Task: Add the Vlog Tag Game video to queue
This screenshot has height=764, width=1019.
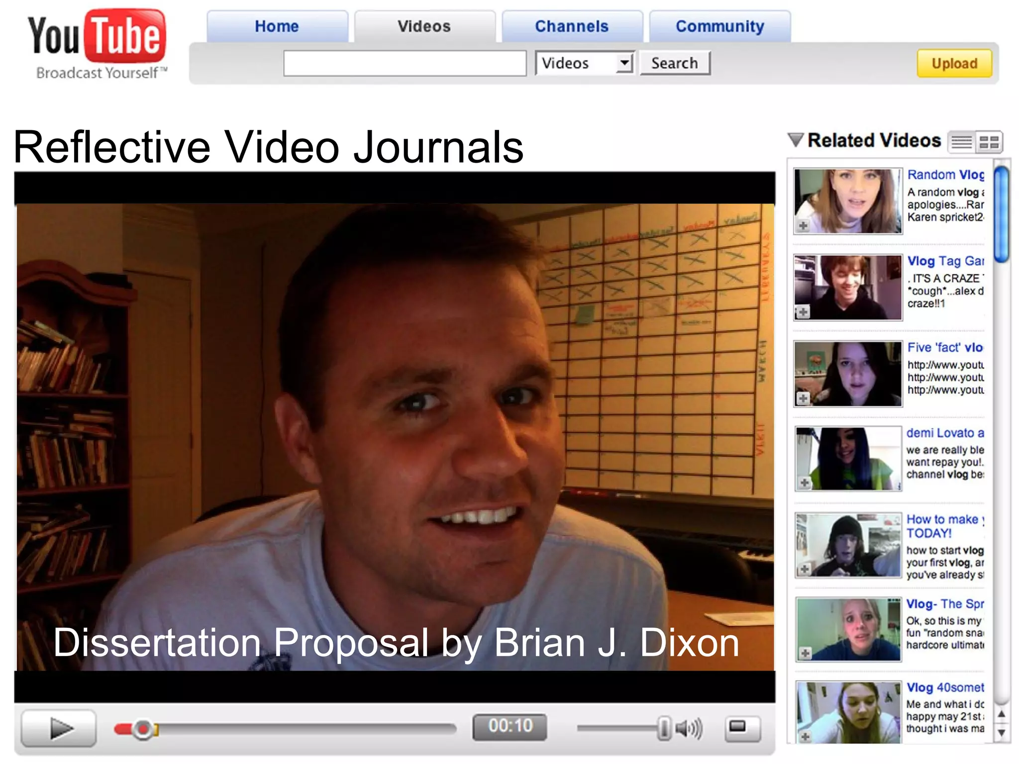Action: [x=803, y=312]
